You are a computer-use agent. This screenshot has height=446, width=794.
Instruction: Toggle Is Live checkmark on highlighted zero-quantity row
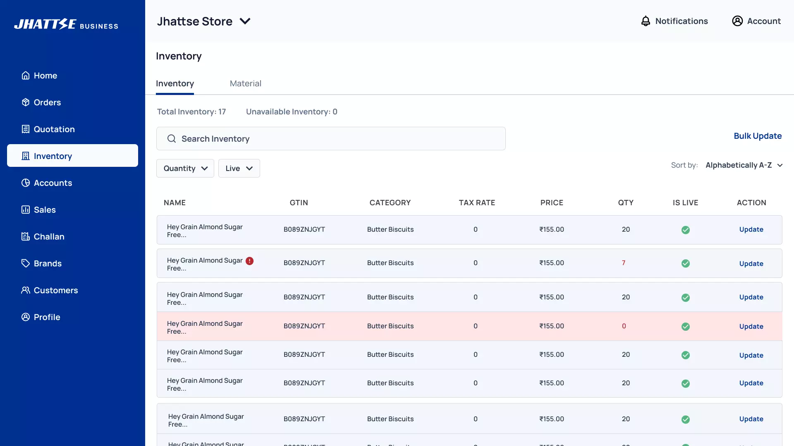click(x=685, y=326)
